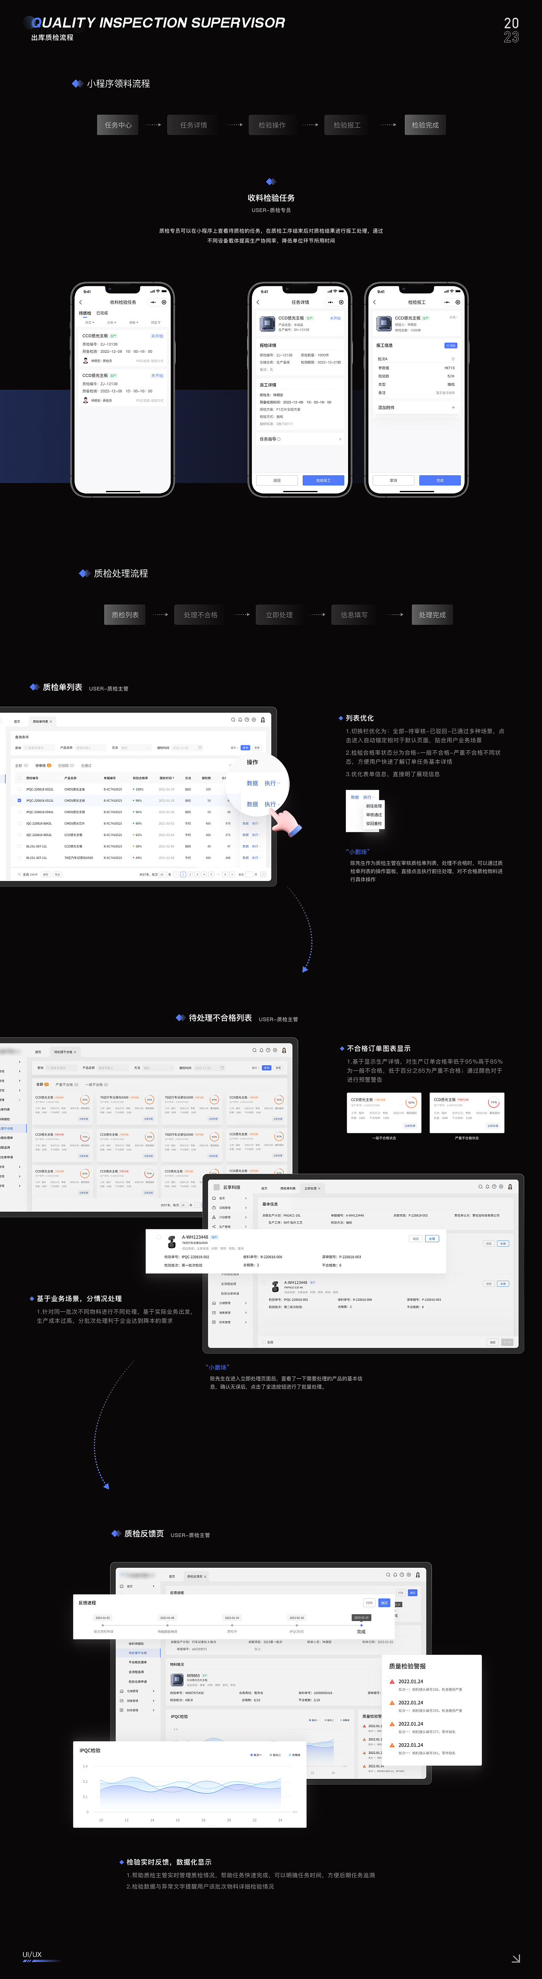542x1979 pixels.
Task: Click search icon in 待处理不合格 window header
Action: tap(254, 1050)
